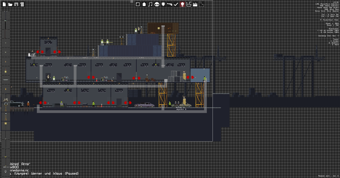Select the house building category

point(144,4)
